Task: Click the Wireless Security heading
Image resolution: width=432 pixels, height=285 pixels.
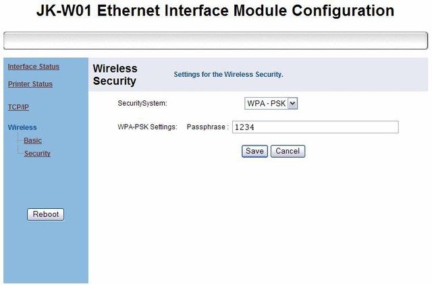Action: pyautogui.click(x=115, y=75)
